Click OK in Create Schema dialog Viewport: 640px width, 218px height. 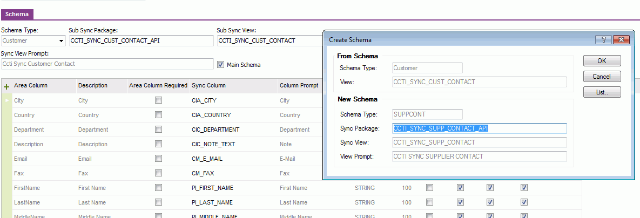coord(602,61)
